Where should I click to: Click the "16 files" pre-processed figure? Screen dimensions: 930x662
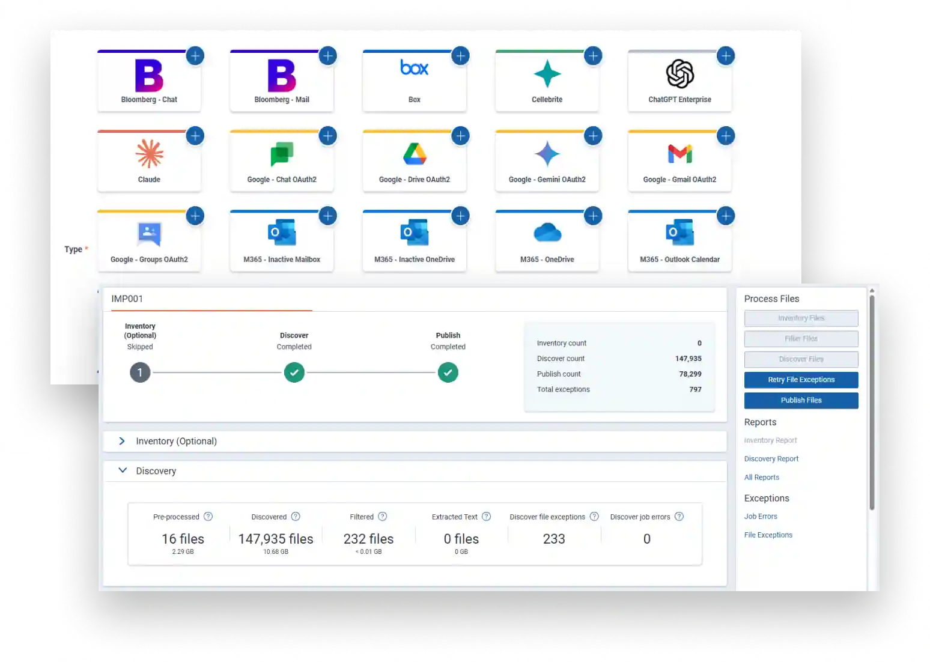(183, 539)
